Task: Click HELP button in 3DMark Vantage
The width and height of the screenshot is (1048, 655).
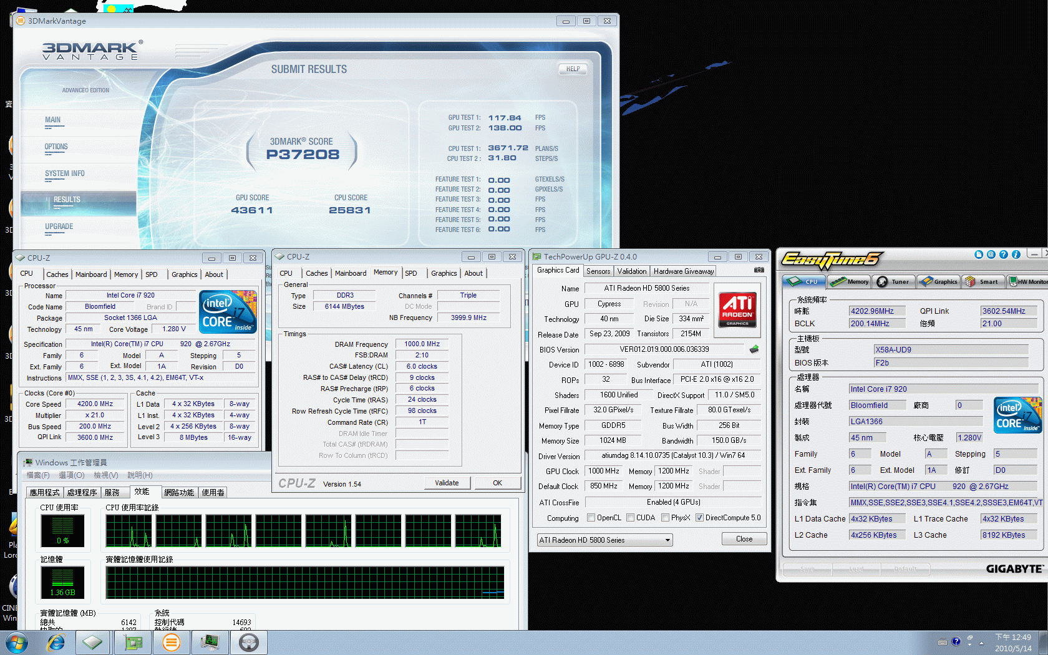Action: tap(573, 69)
